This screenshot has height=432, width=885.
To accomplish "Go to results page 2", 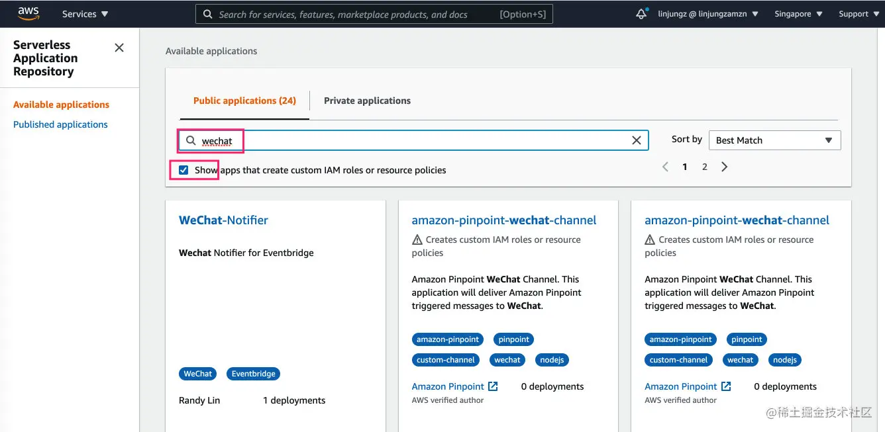I will (705, 167).
